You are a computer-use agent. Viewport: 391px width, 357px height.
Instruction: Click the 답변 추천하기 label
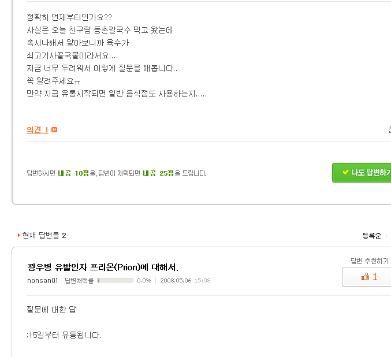click(370, 261)
